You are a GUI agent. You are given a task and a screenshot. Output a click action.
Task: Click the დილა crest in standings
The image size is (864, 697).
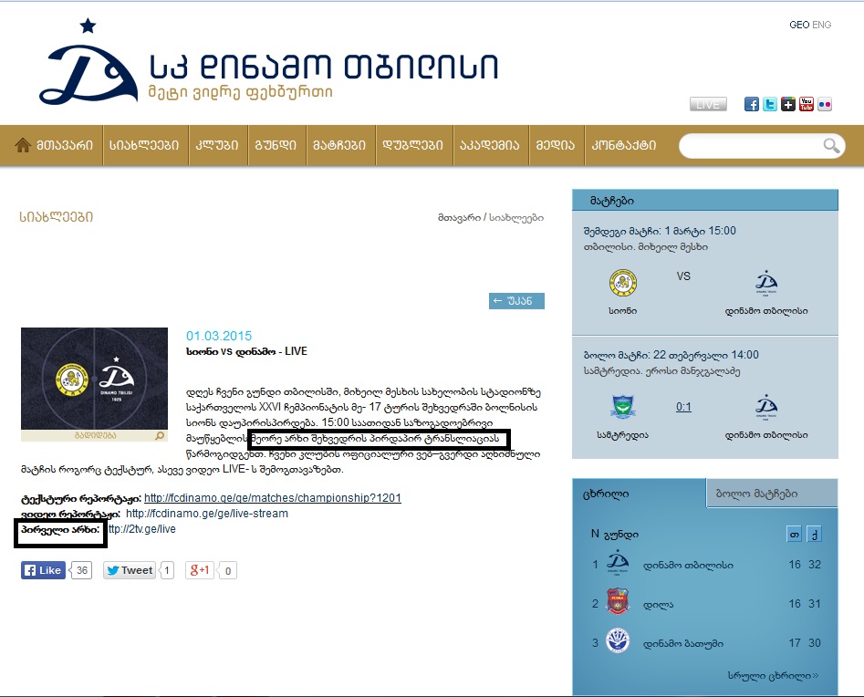coord(618,602)
